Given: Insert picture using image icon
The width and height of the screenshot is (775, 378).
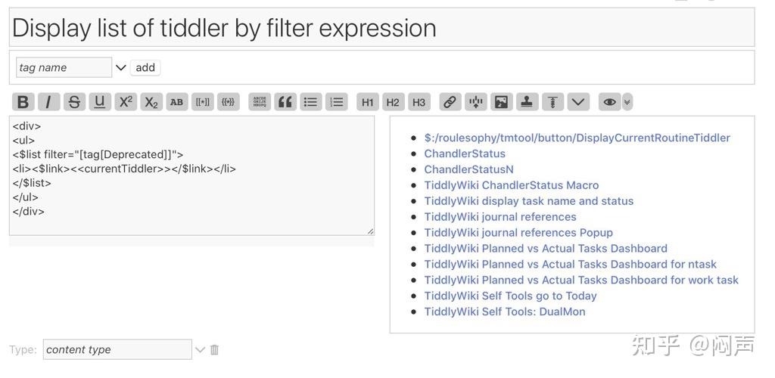Looking at the screenshot, I should [x=501, y=102].
